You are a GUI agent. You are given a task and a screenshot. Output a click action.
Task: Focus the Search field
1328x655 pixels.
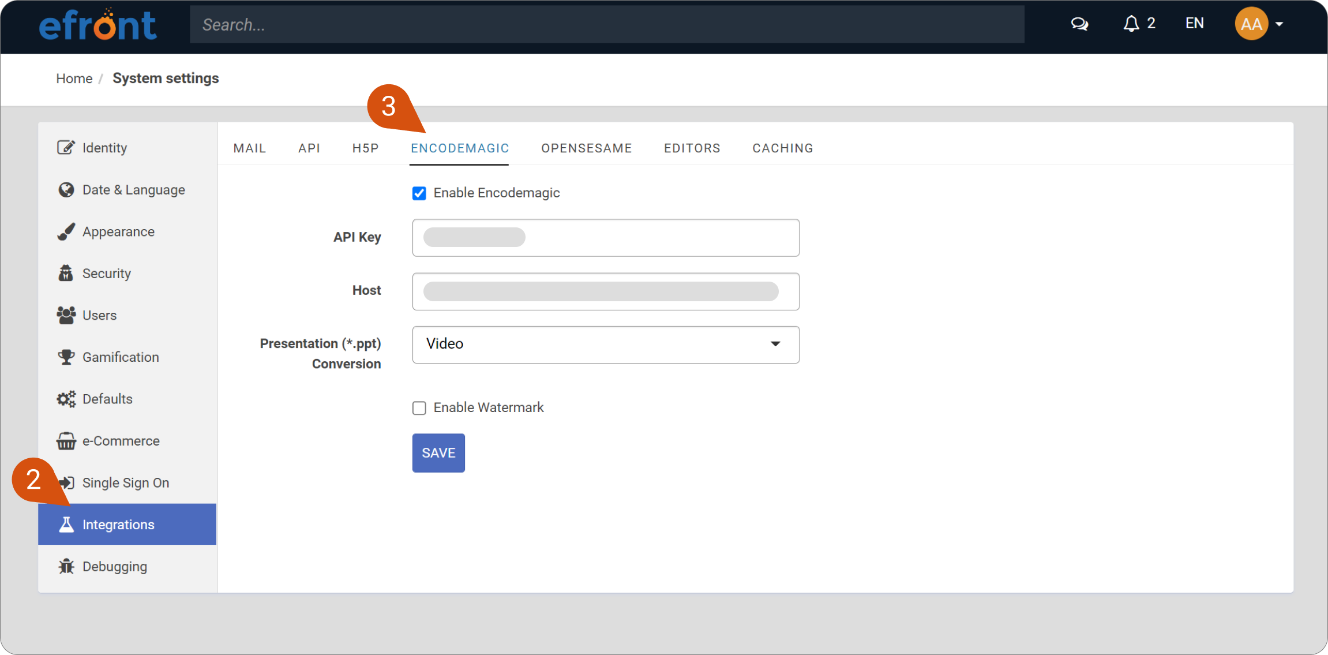(607, 24)
